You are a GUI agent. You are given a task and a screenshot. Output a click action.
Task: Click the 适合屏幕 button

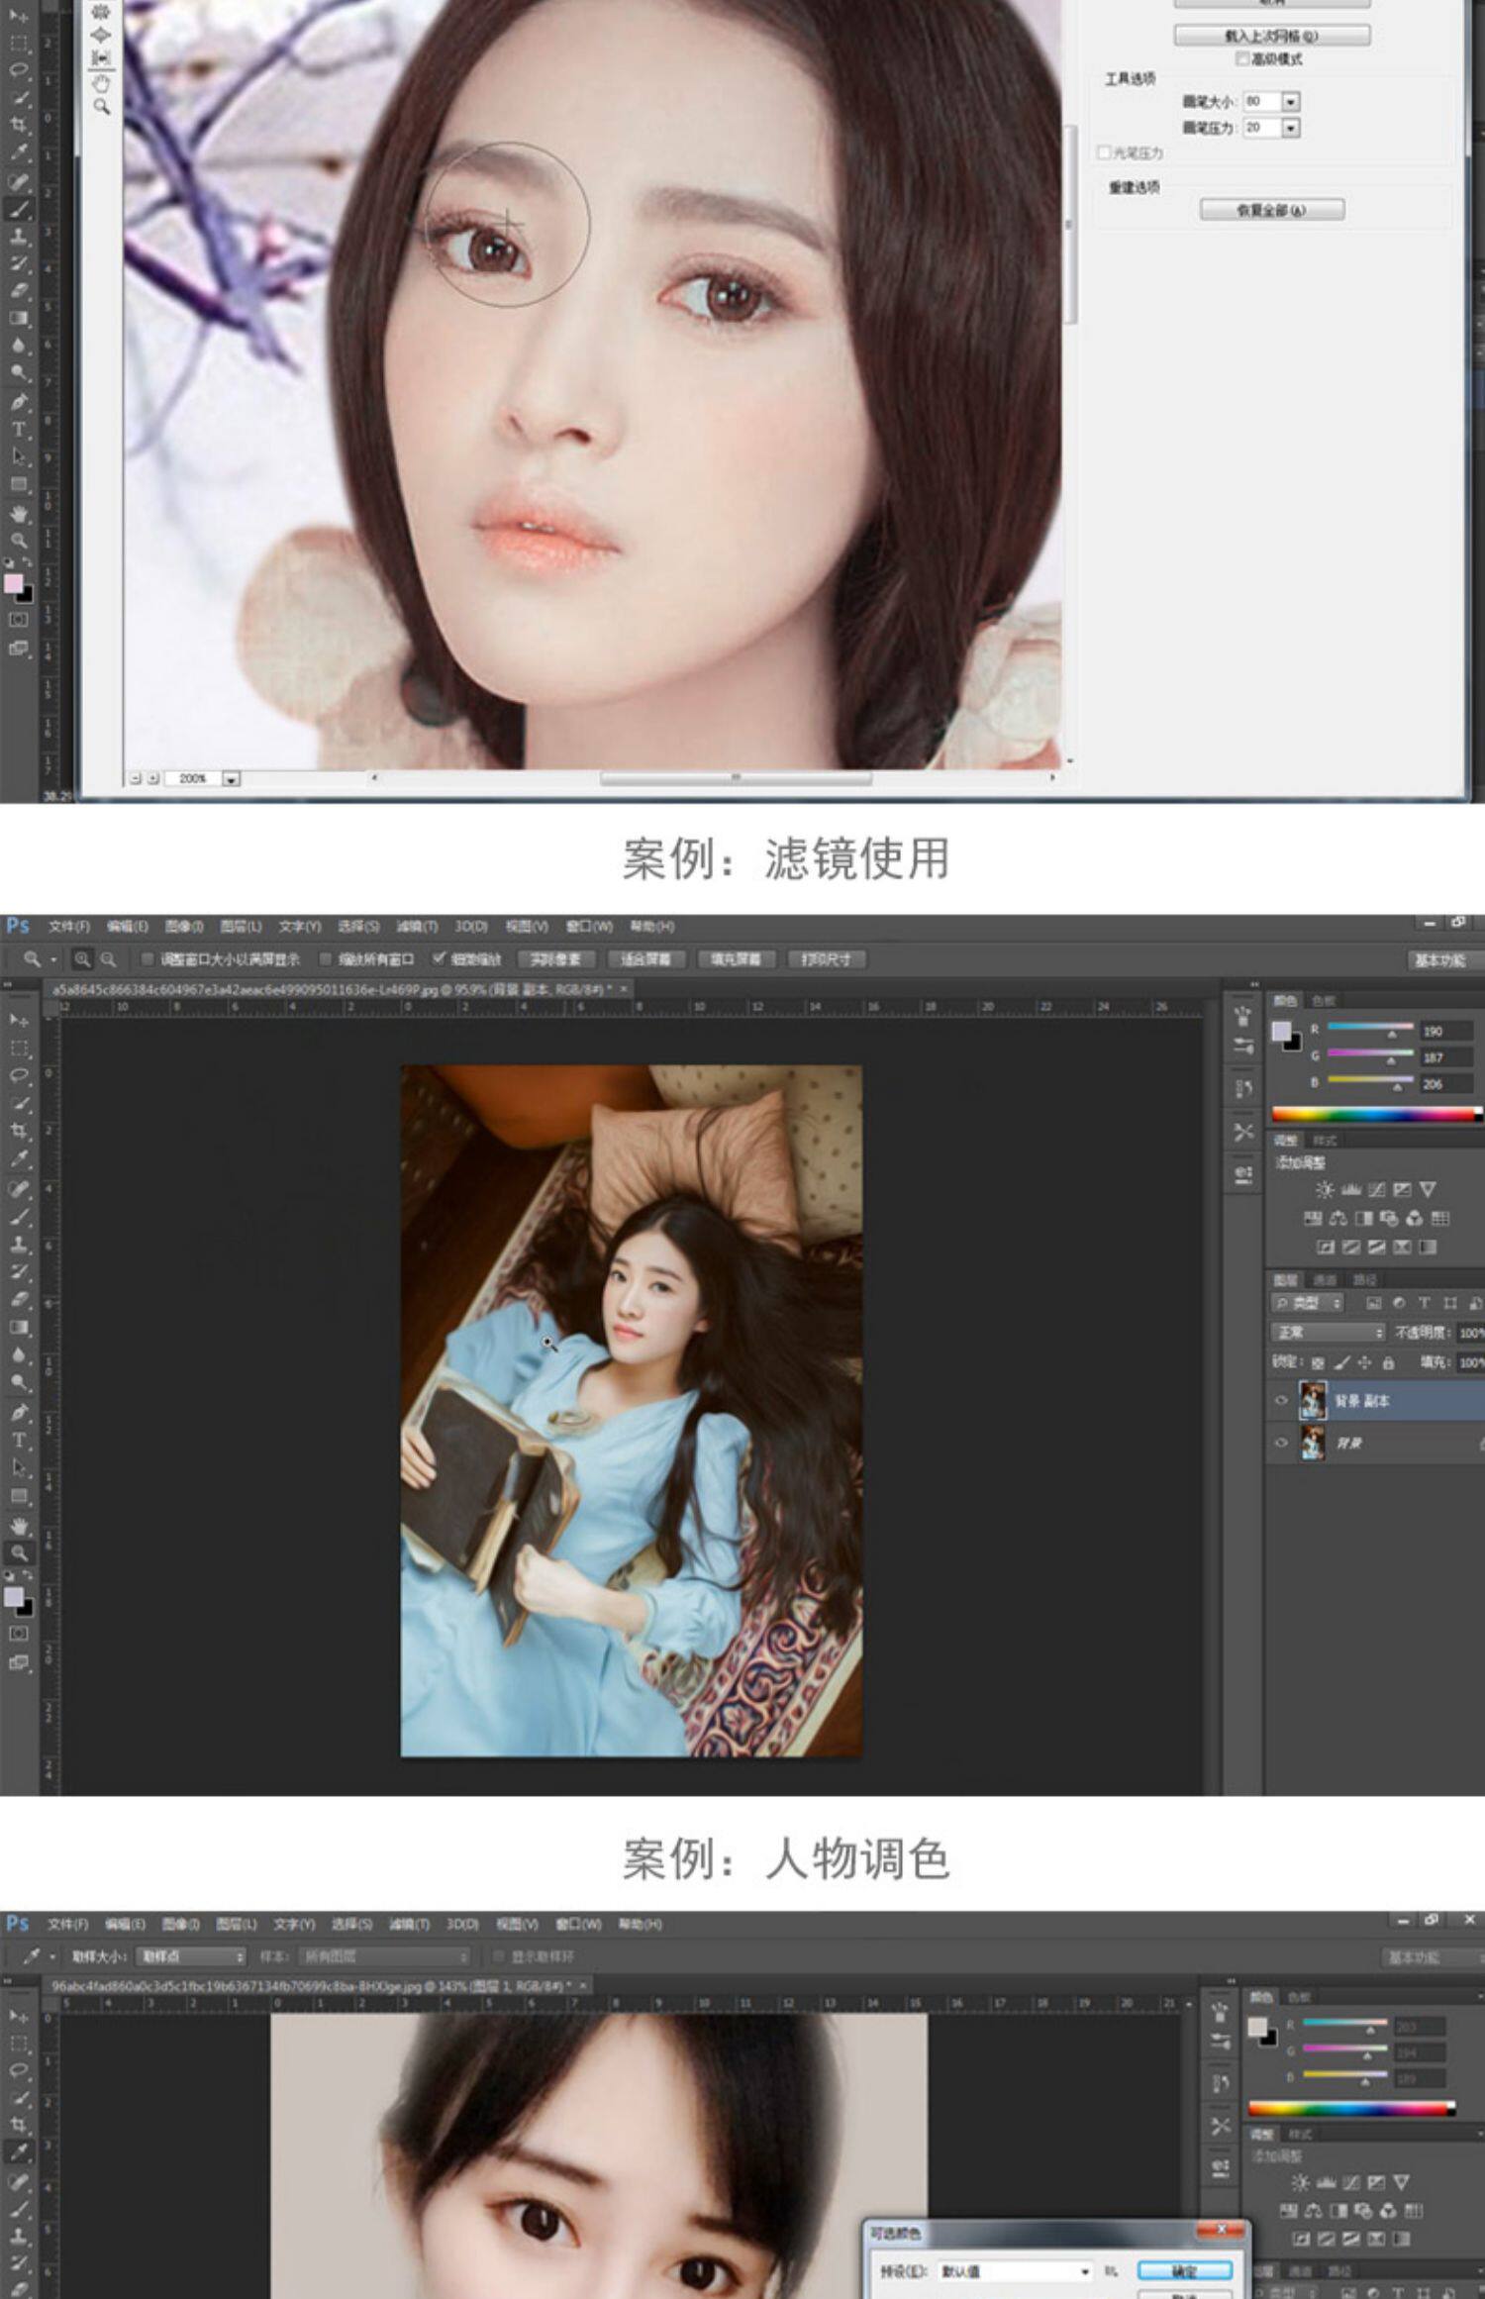646,959
